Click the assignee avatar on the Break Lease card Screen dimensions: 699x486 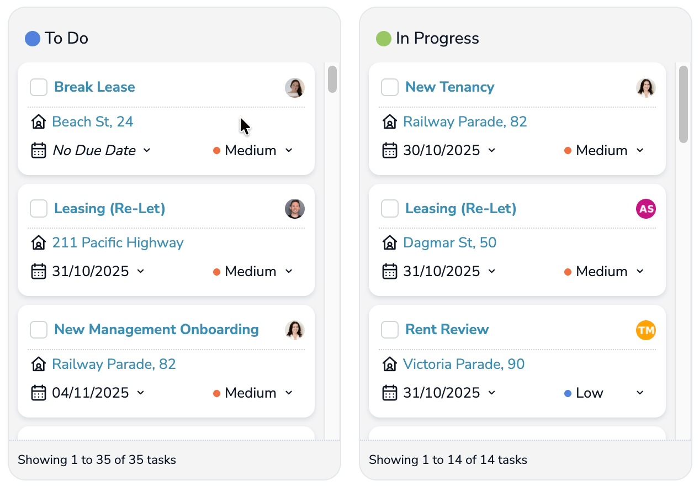[295, 87]
